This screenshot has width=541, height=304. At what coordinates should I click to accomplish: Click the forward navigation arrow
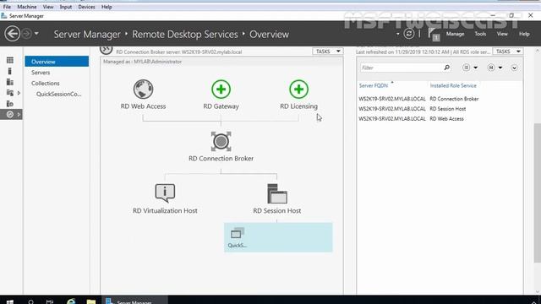pos(26,34)
